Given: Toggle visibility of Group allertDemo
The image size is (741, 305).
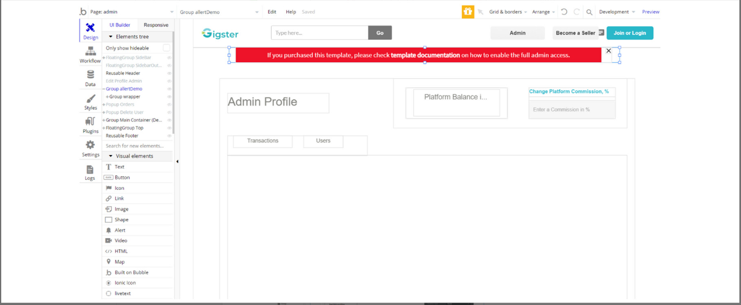Looking at the screenshot, I should pyautogui.click(x=169, y=89).
